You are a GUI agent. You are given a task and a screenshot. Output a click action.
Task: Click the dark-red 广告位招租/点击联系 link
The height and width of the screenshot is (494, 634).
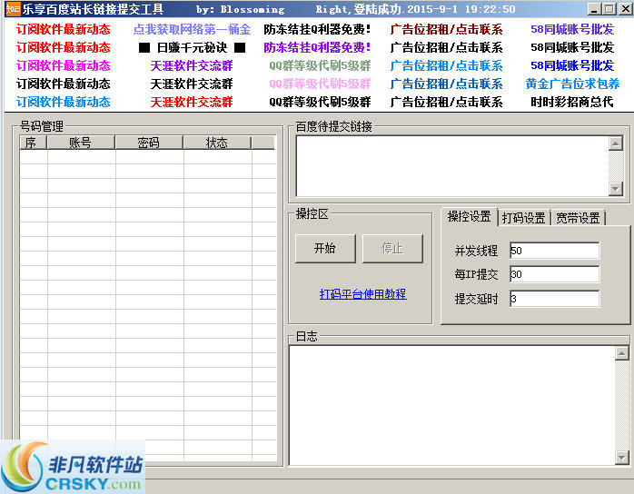point(446,29)
